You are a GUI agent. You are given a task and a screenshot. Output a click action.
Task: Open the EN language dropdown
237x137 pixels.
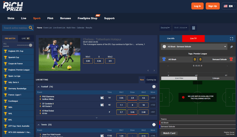click(x=230, y=6)
